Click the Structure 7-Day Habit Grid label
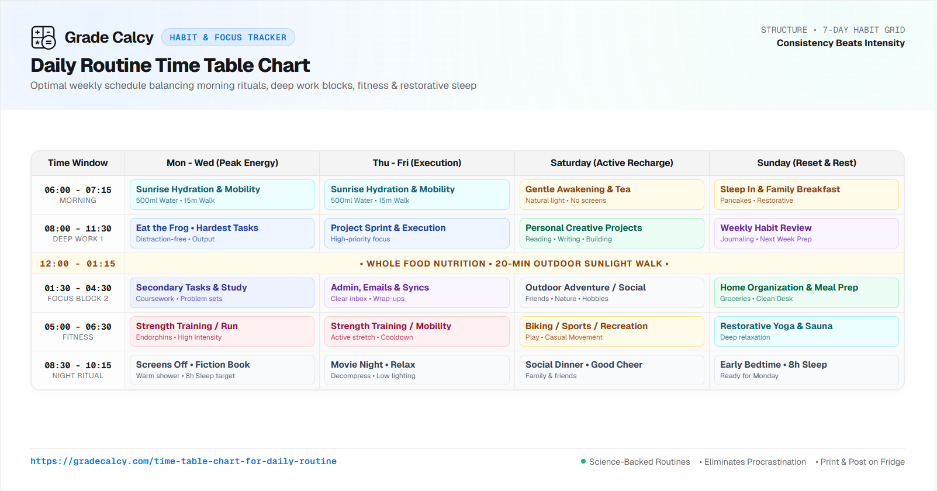Image resolution: width=937 pixels, height=491 pixels. pyautogui.click(x=832, y=30)
